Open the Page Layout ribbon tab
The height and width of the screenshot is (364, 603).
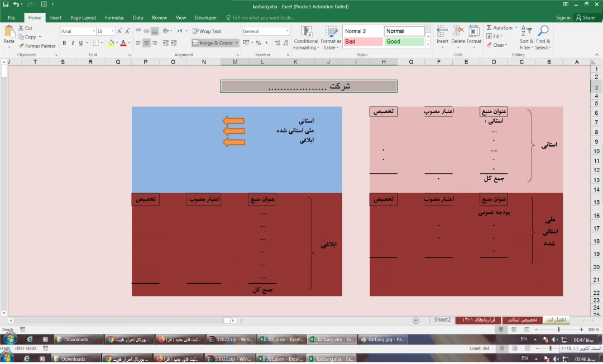(83, 18)
